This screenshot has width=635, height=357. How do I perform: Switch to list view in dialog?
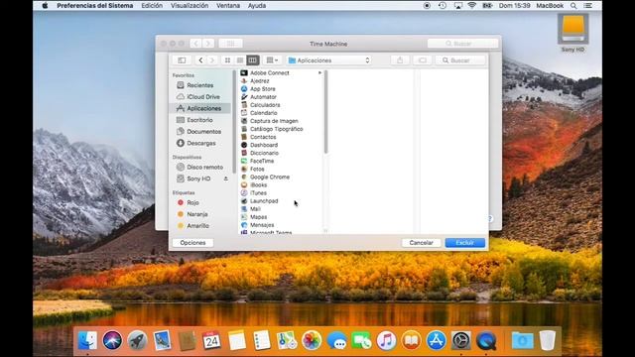[240, 60]
